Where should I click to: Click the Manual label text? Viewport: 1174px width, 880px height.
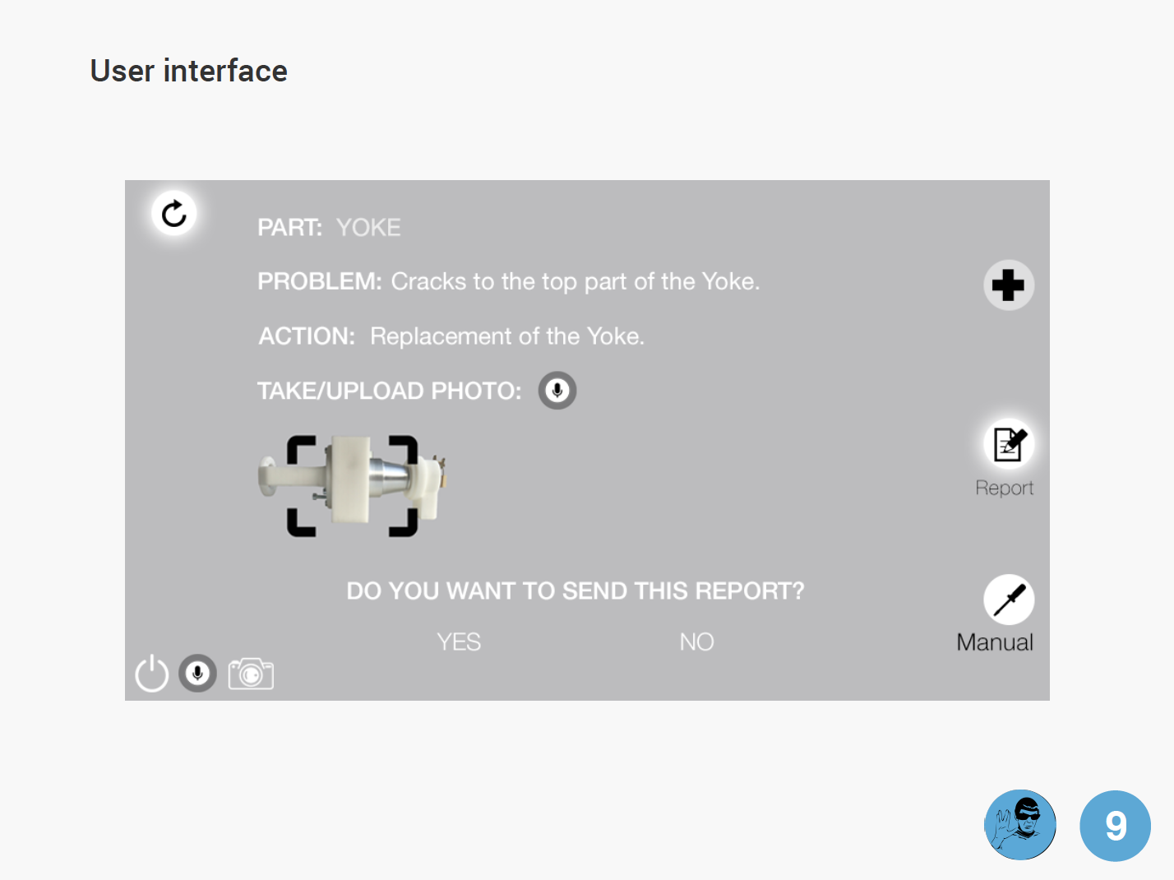995,643
